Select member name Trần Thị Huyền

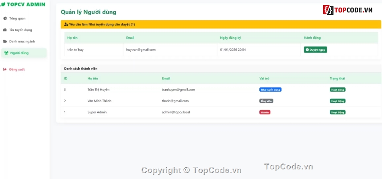coord(99,90)
